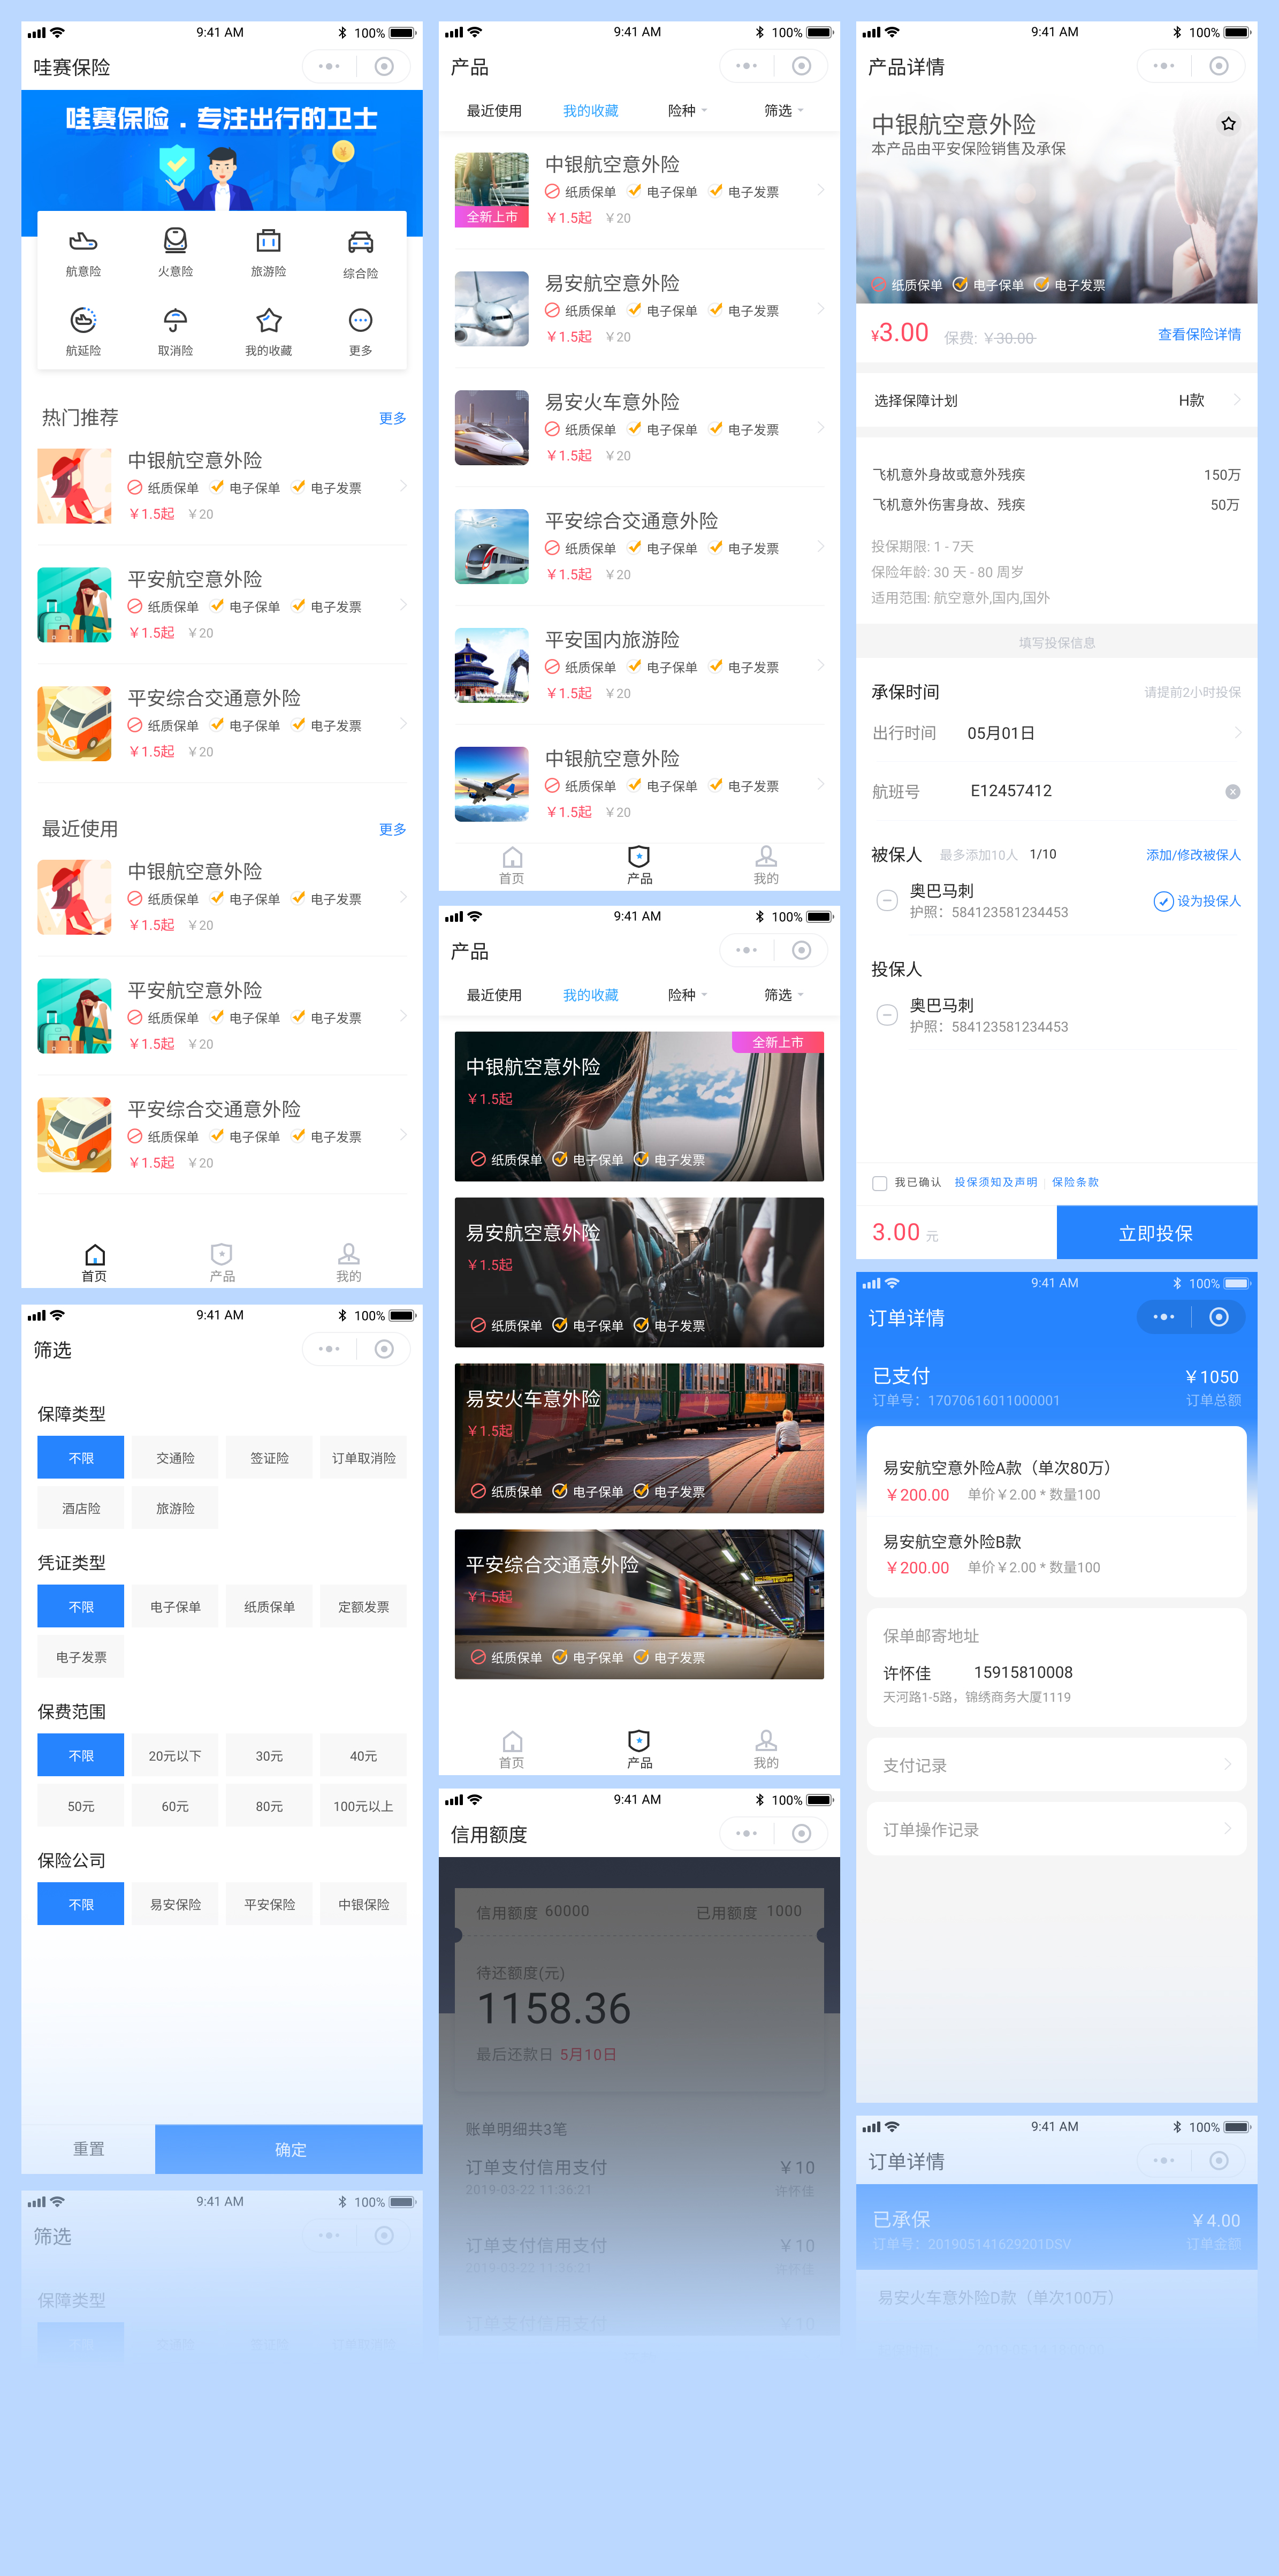Screen dimensions: 1279x2576
Task: Open the 筛选 dropdown in product list
Action: click(x=783, y=111)
